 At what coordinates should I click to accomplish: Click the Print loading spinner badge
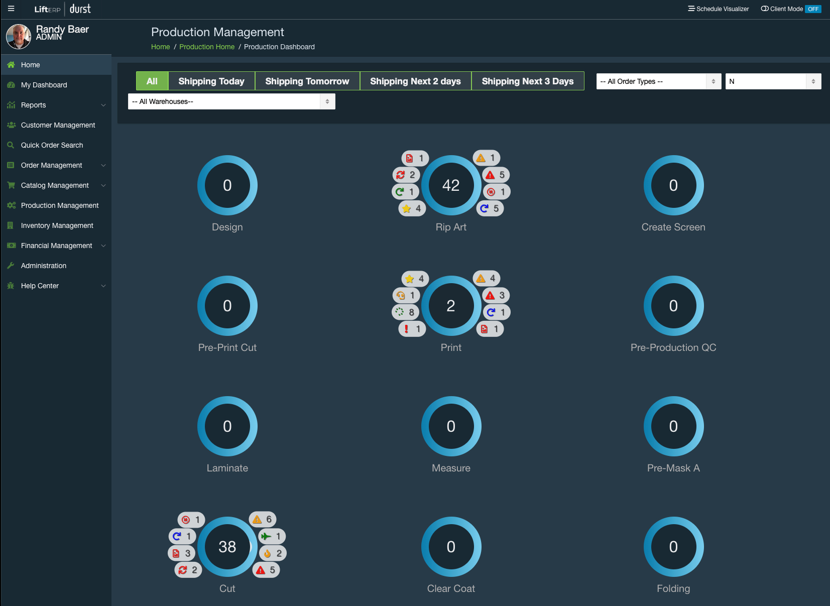405,312
